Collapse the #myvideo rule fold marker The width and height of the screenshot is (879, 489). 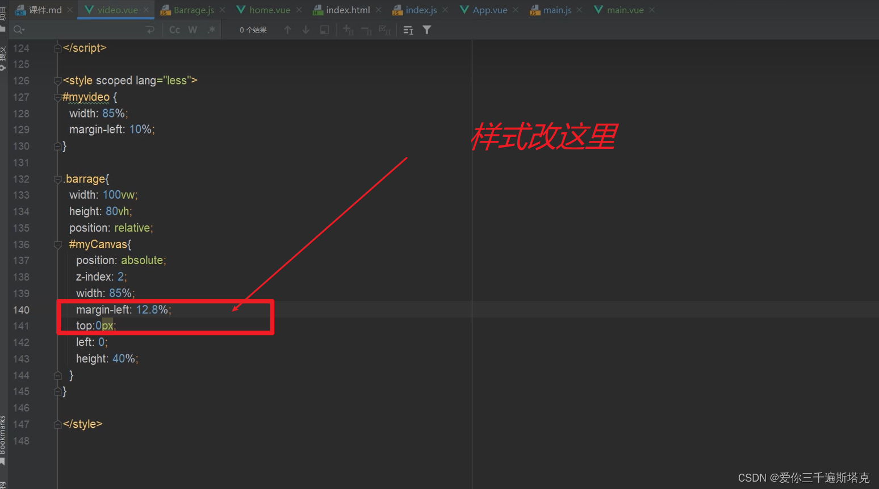[57, 97]
